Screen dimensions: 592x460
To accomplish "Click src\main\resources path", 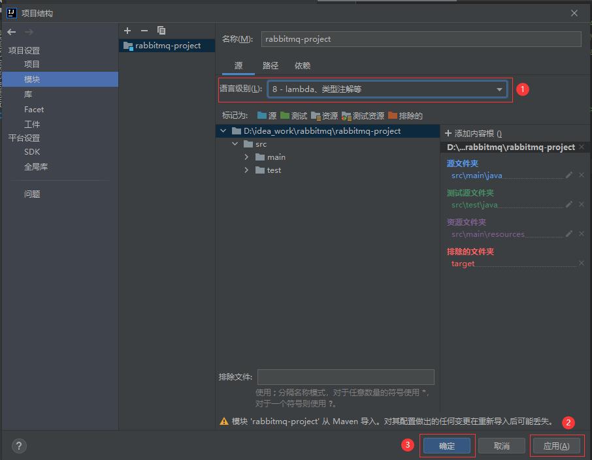I will [x=488, y=234].
